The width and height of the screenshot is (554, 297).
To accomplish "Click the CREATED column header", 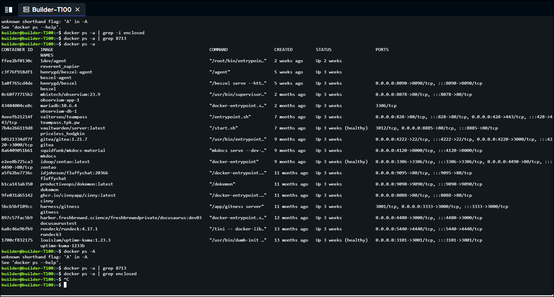I will pos(283,50).
